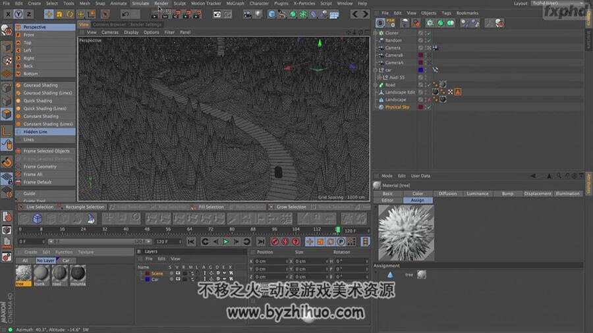Screen dimensions: 593x333
Task: Adjust Position X value stepper
Action: [x=287, y=261]
